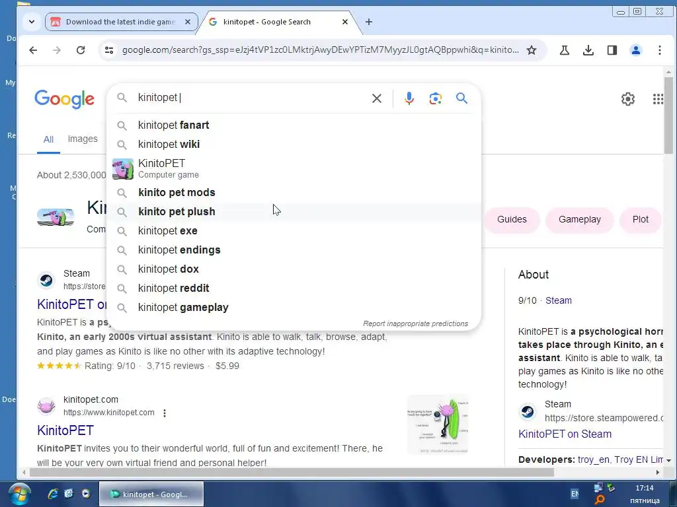Open Chrome three-dot menu

tap(659, 50)
